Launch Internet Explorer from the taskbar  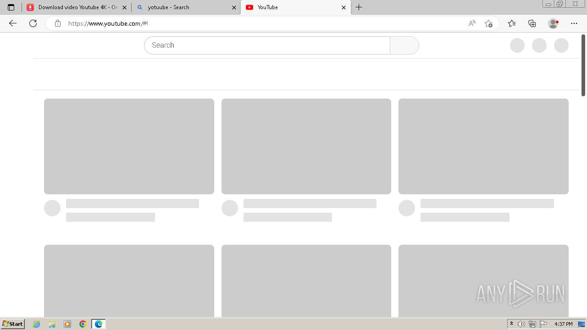pos(37,324)
